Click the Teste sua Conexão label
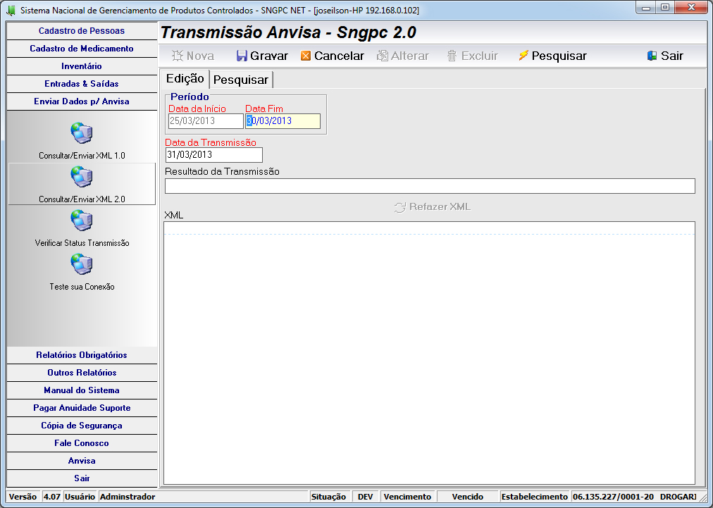The height and width of the screenshot is (508, 713). 82,287
